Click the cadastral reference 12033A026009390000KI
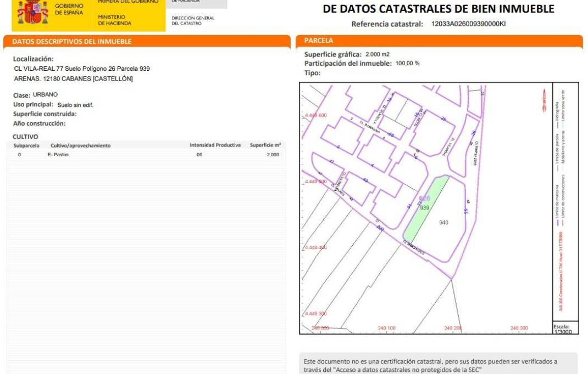The image size is (588, 374). click(x=468, y=24)
